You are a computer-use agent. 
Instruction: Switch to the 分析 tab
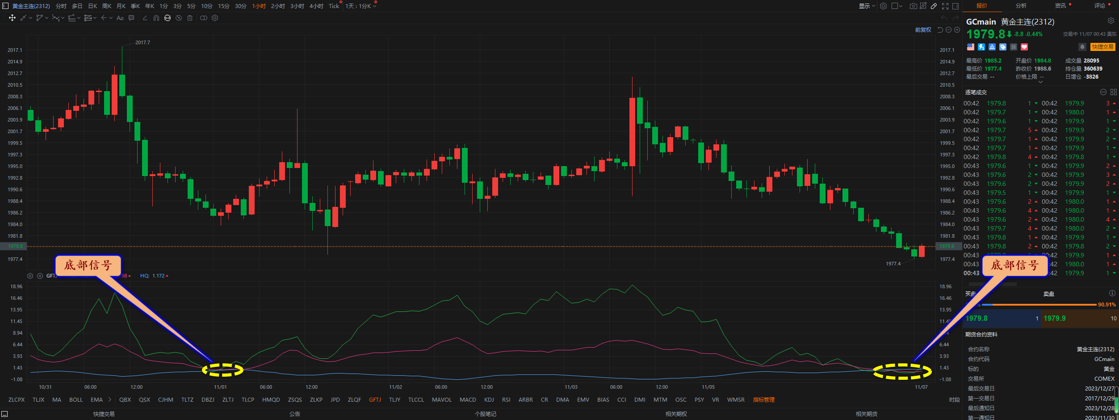click(x=1021, y=5)
